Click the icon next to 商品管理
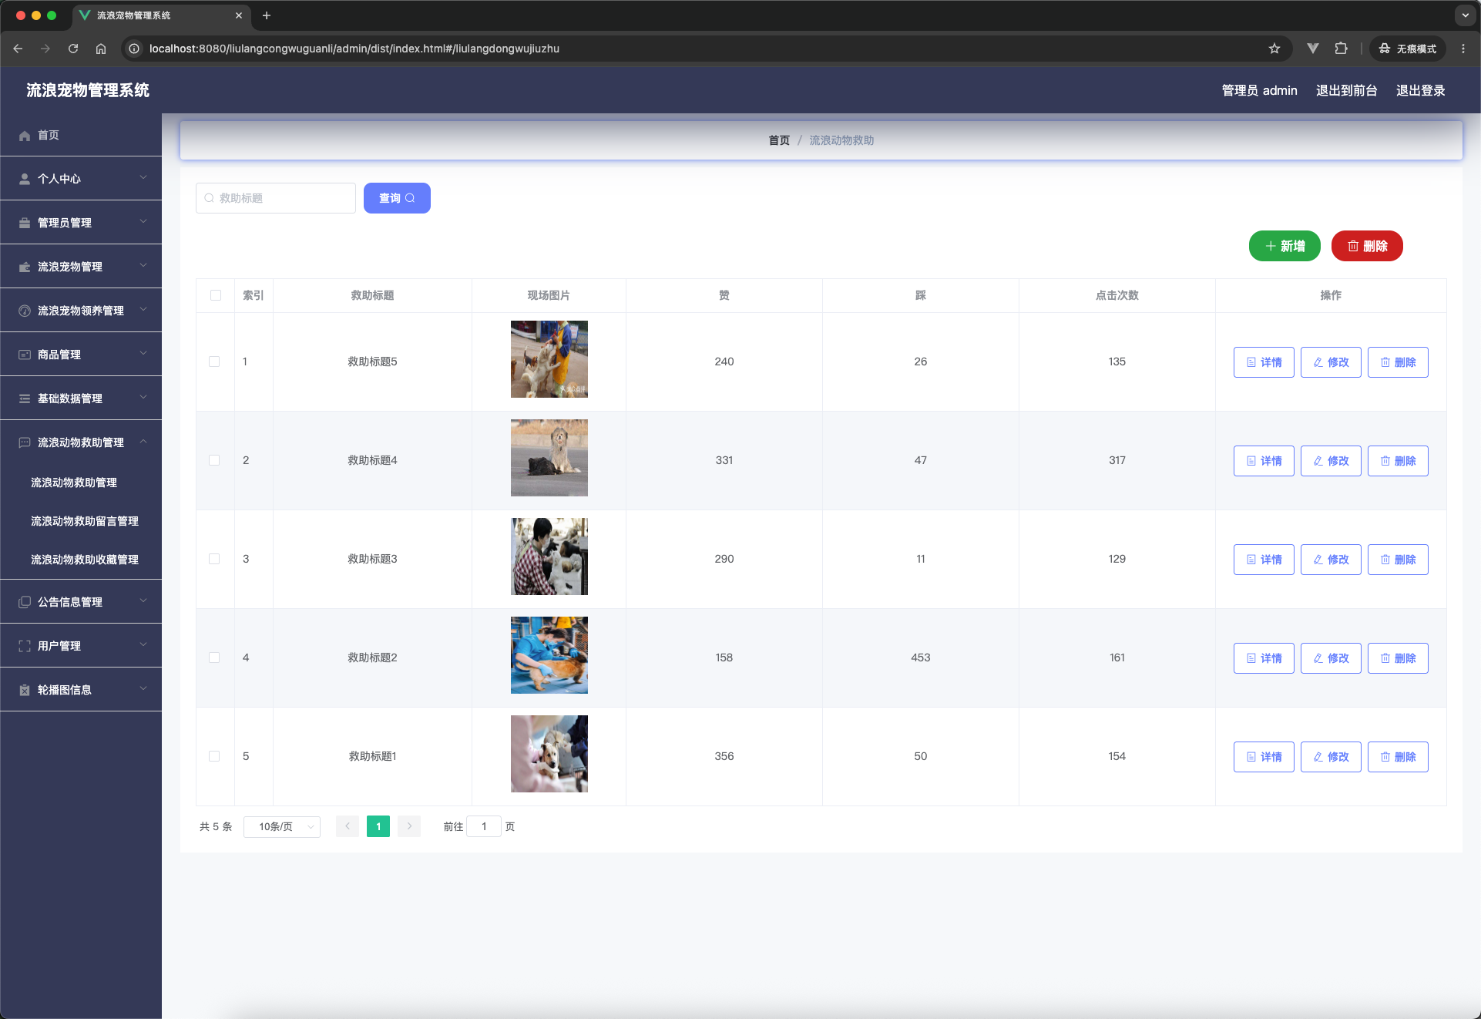 pyautogui.click(x=25, y=355)
